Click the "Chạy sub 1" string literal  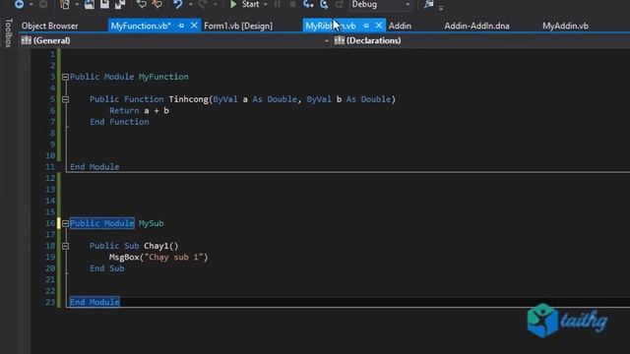pos(173,257)
